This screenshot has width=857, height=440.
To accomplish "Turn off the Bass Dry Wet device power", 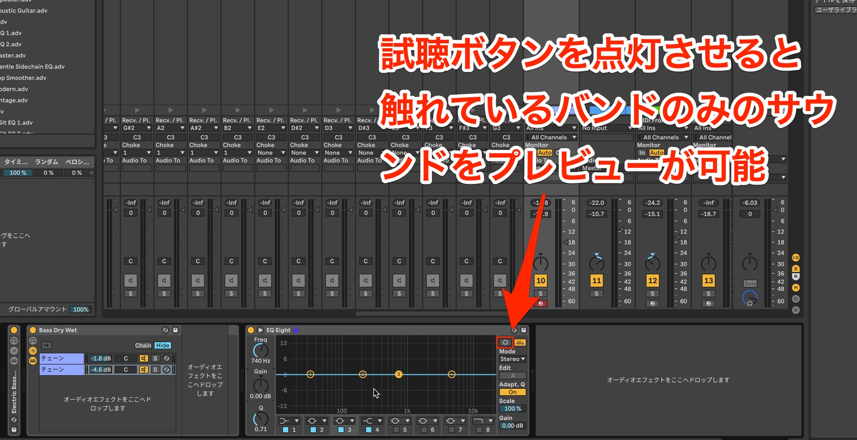I will [33, 330].
